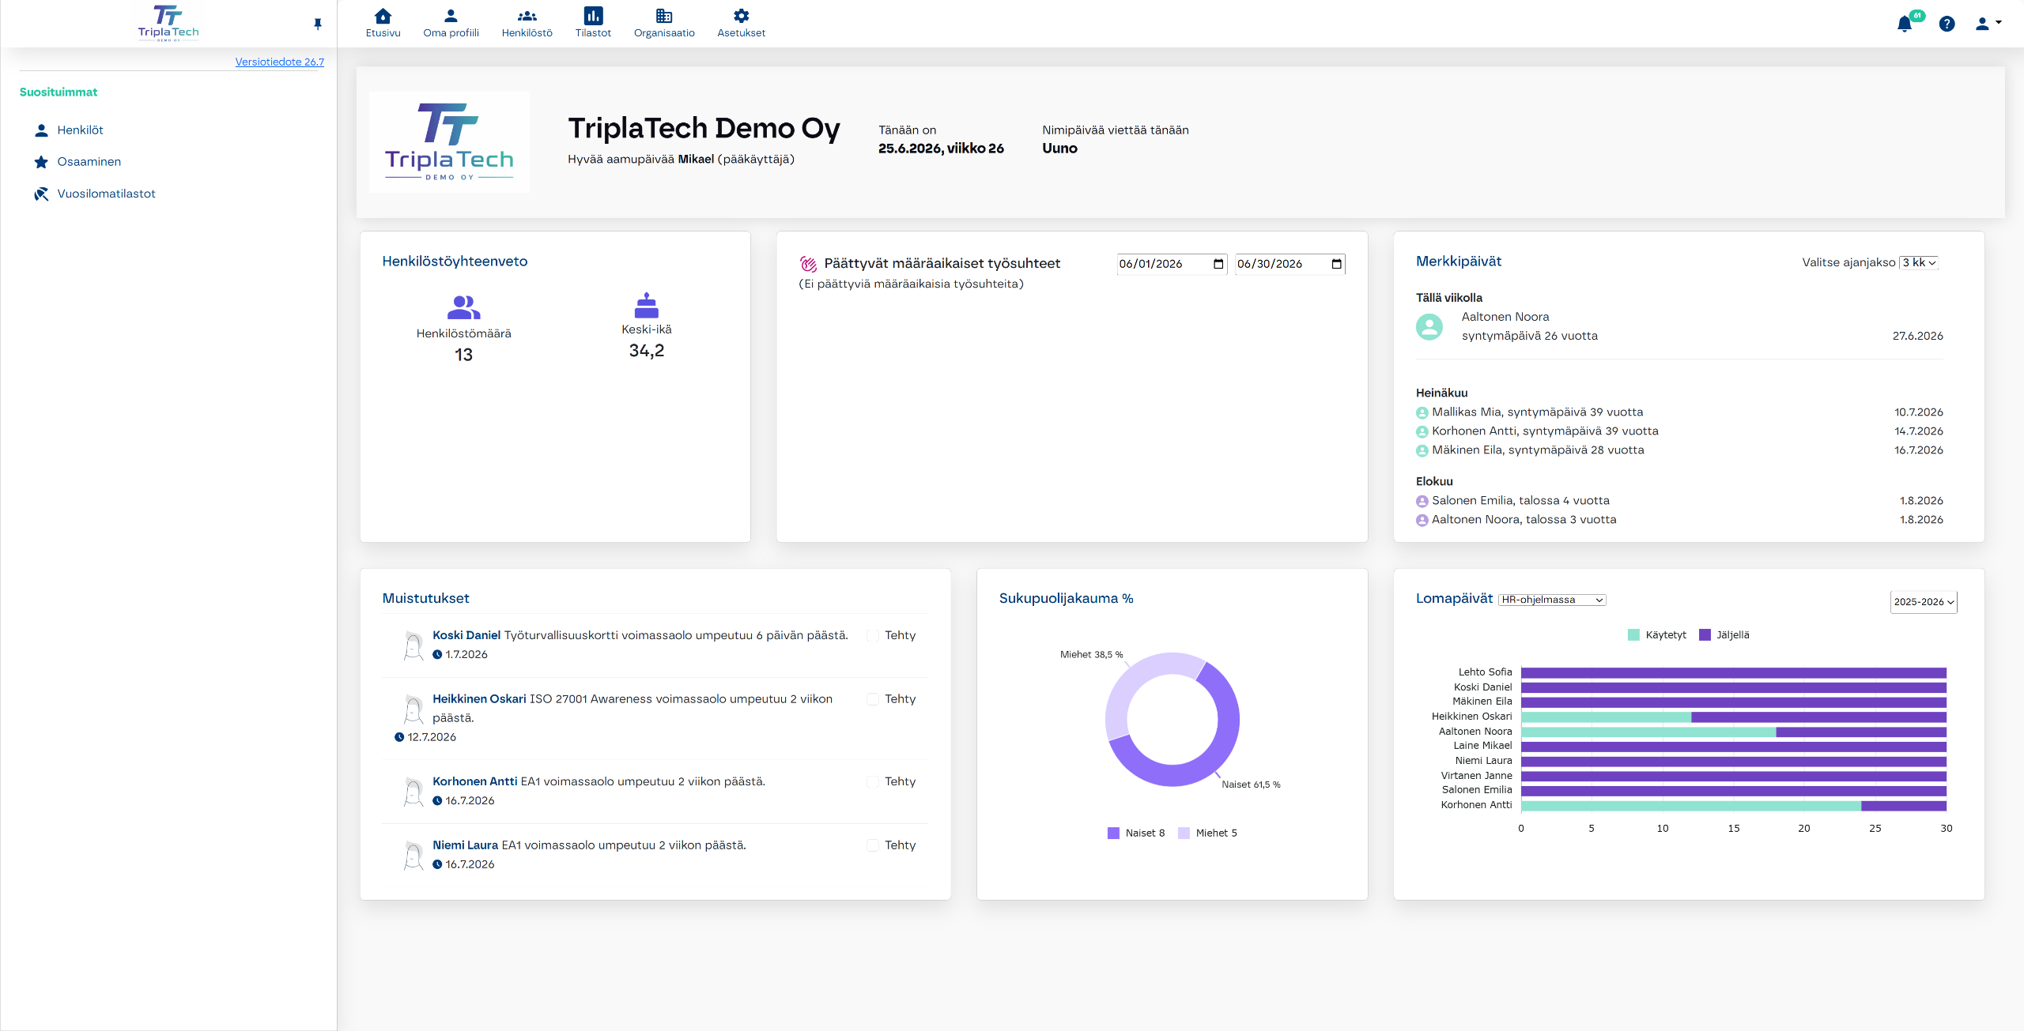Open the Tilastot chart icon
The height and width of the screenshot is (1031, 2024).
tap(593, 16)
